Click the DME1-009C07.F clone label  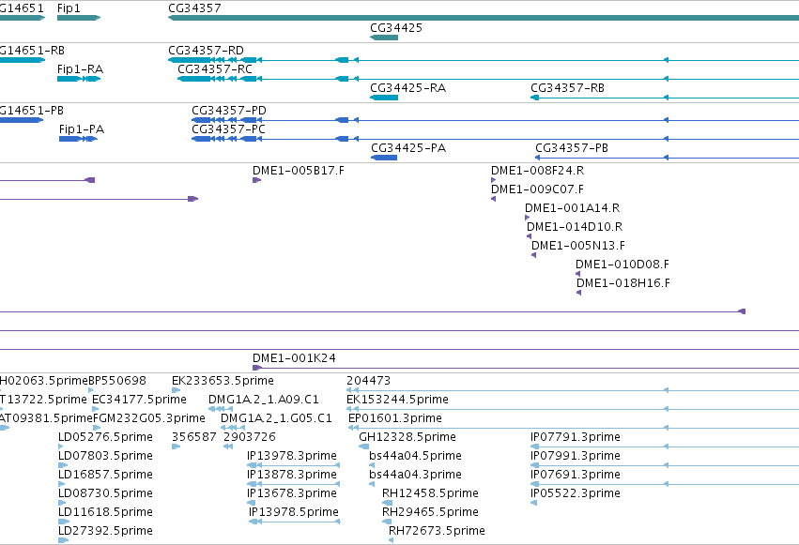click(538, 189)
